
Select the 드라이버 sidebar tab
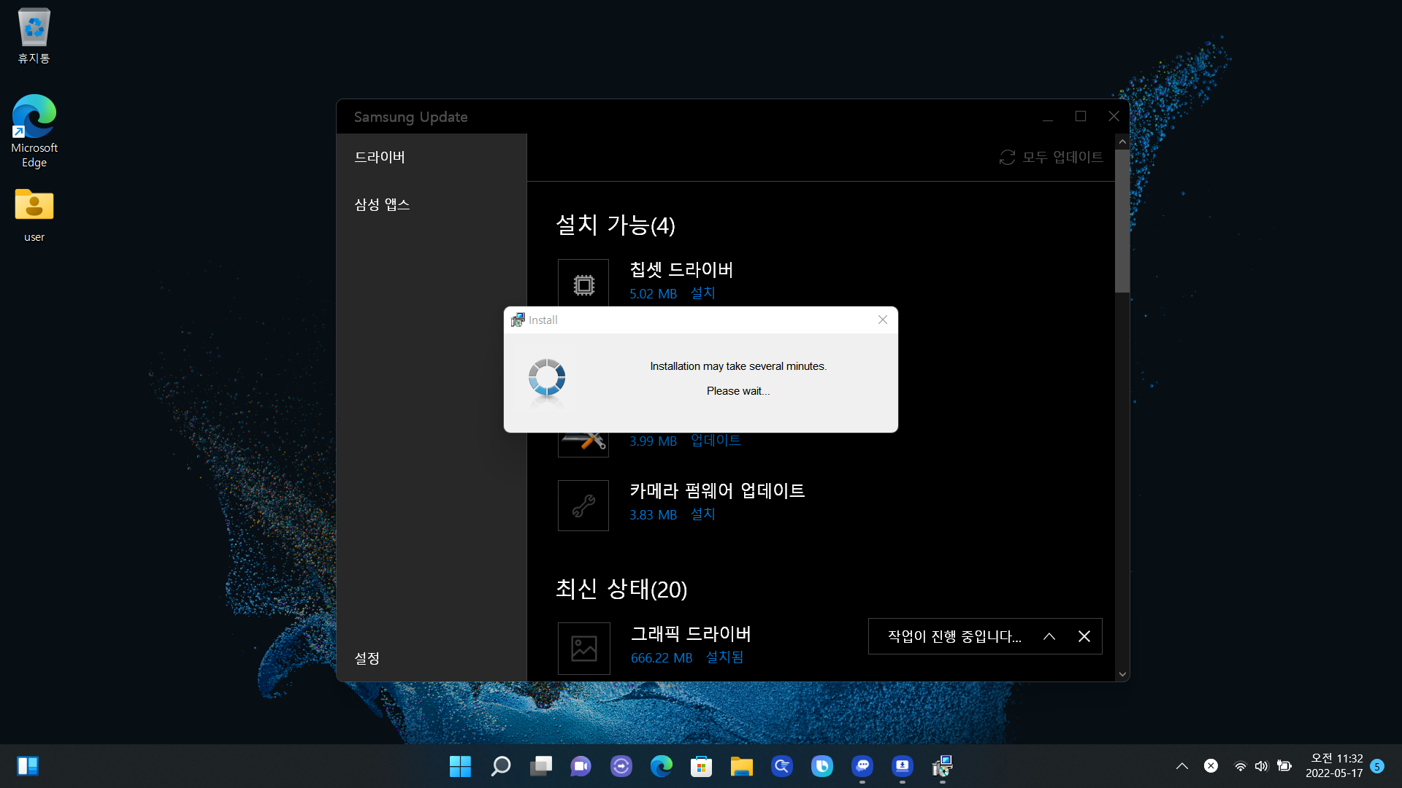pos(380,157)
